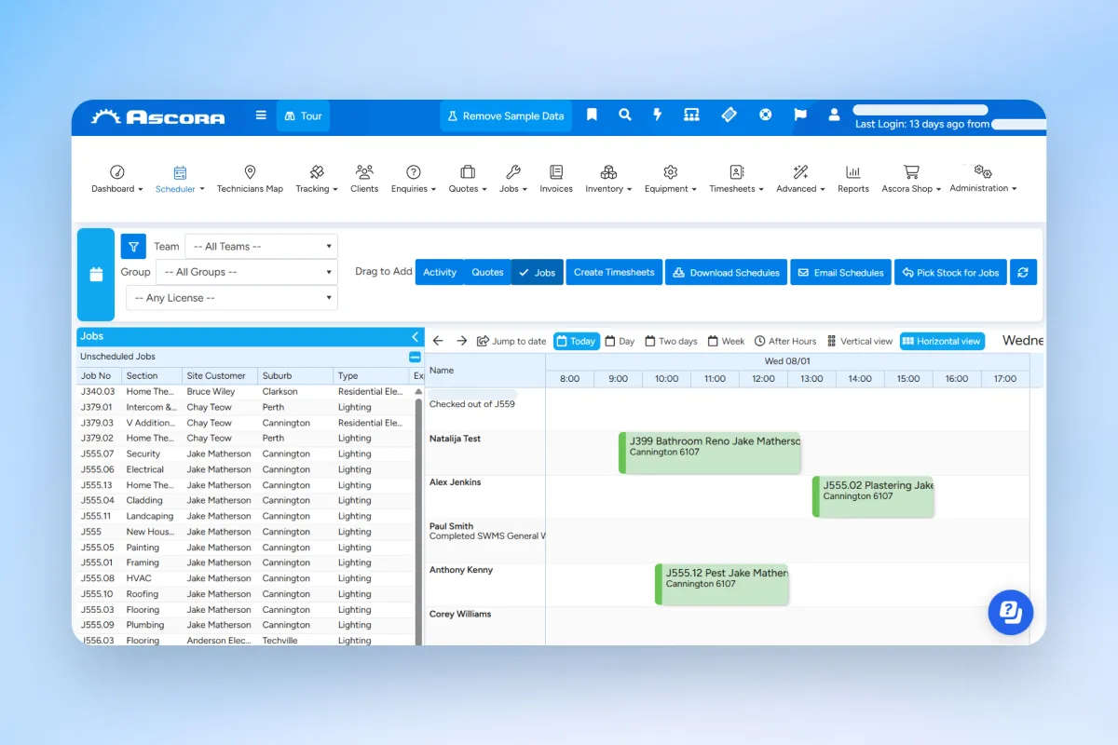Open the Inventory menu
1118x745 pixels.
point(608,180)
